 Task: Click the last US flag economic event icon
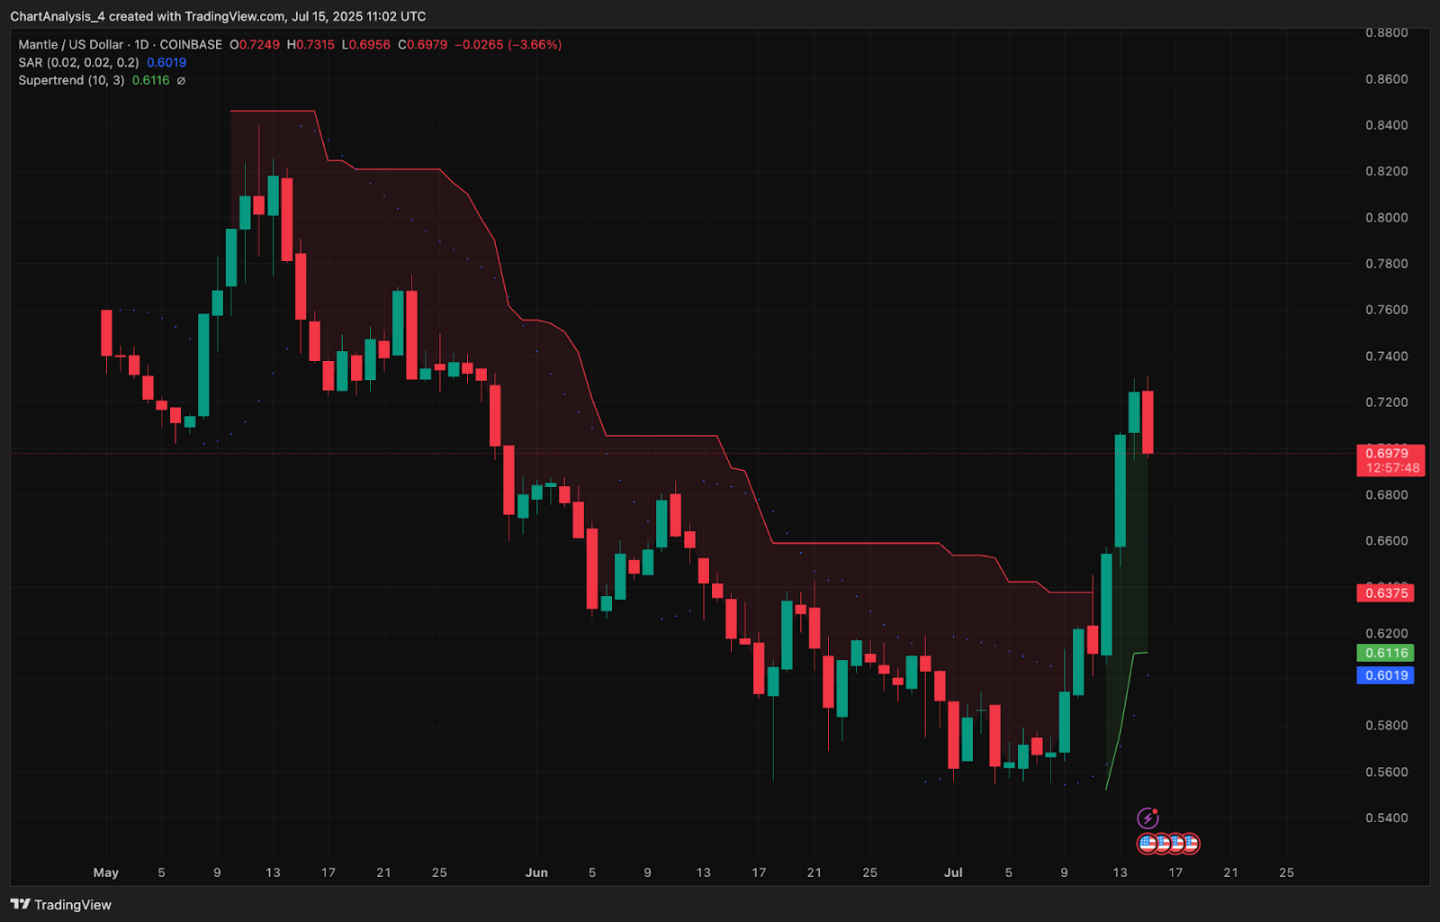point(1190,844)
